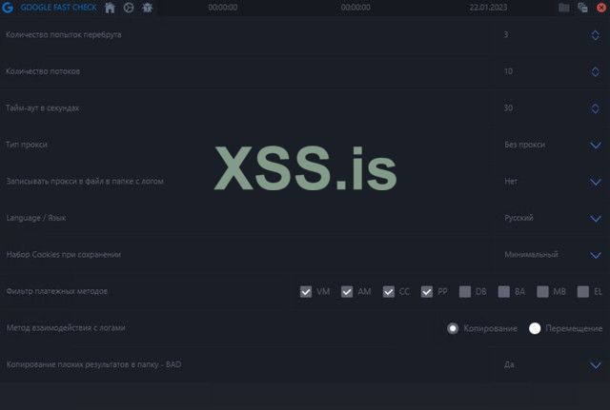This screenshot has height=410, width=610.
Task: Click the threads value 10 field
Action: click(508, 71)
